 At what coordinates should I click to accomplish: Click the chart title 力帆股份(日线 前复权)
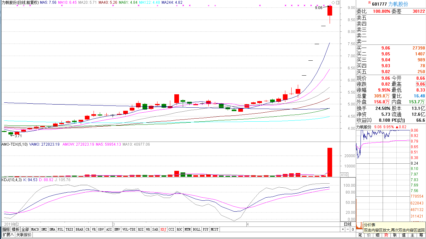coord(20,2)
